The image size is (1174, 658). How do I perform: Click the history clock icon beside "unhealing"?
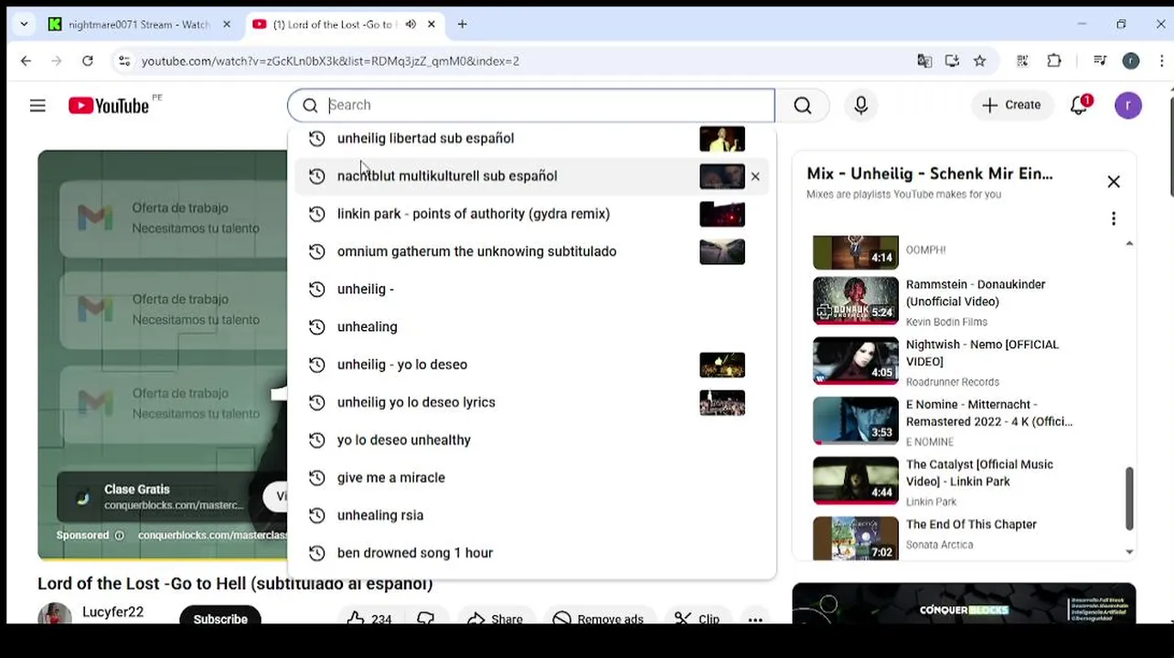(316, 327)
